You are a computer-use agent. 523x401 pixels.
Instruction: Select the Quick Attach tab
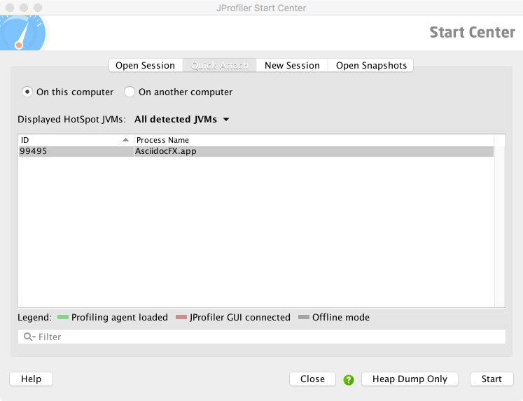tap(220, 65)
